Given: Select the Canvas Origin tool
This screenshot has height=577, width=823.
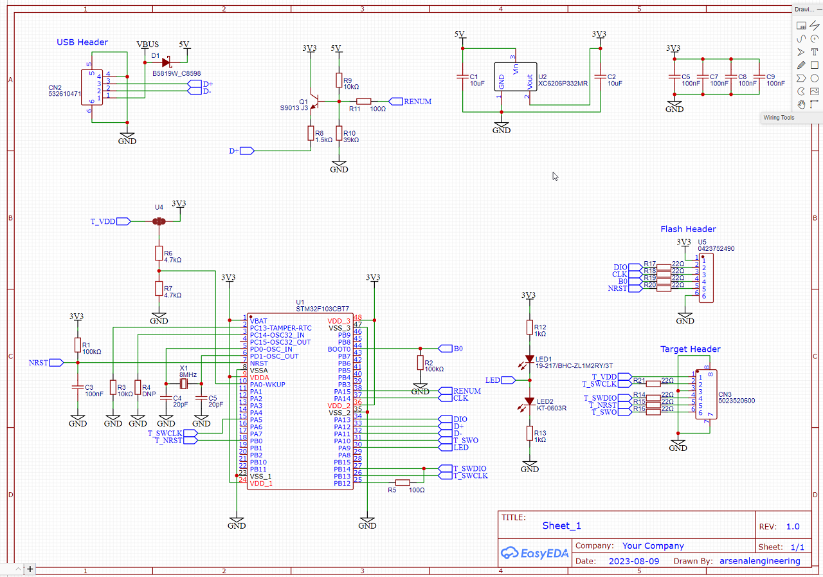Looking at the screenshot, I should coord(814,104).
